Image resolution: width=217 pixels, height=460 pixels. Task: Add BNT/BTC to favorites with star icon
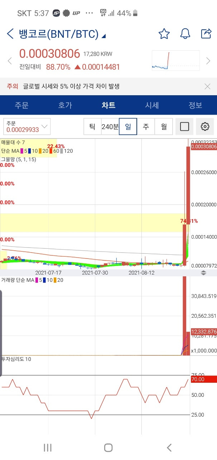(x=164, y=34)
